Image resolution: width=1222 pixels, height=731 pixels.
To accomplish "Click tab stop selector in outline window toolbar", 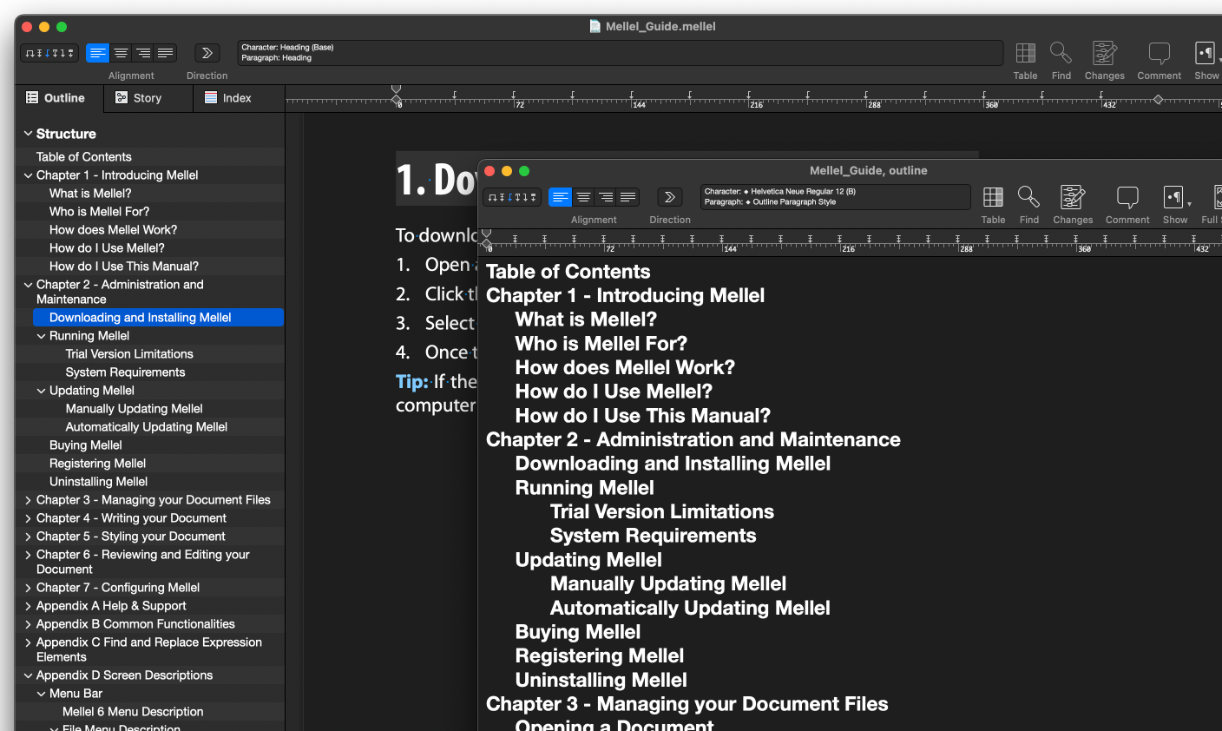I will point(512,197).
